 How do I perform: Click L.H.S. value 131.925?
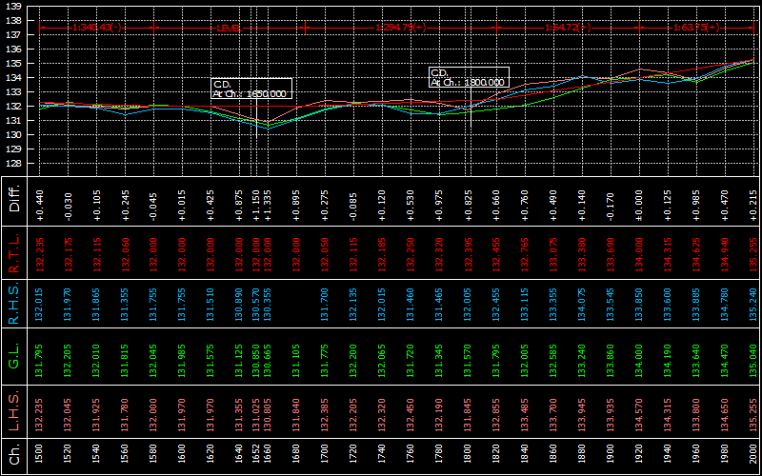point(97,414)
